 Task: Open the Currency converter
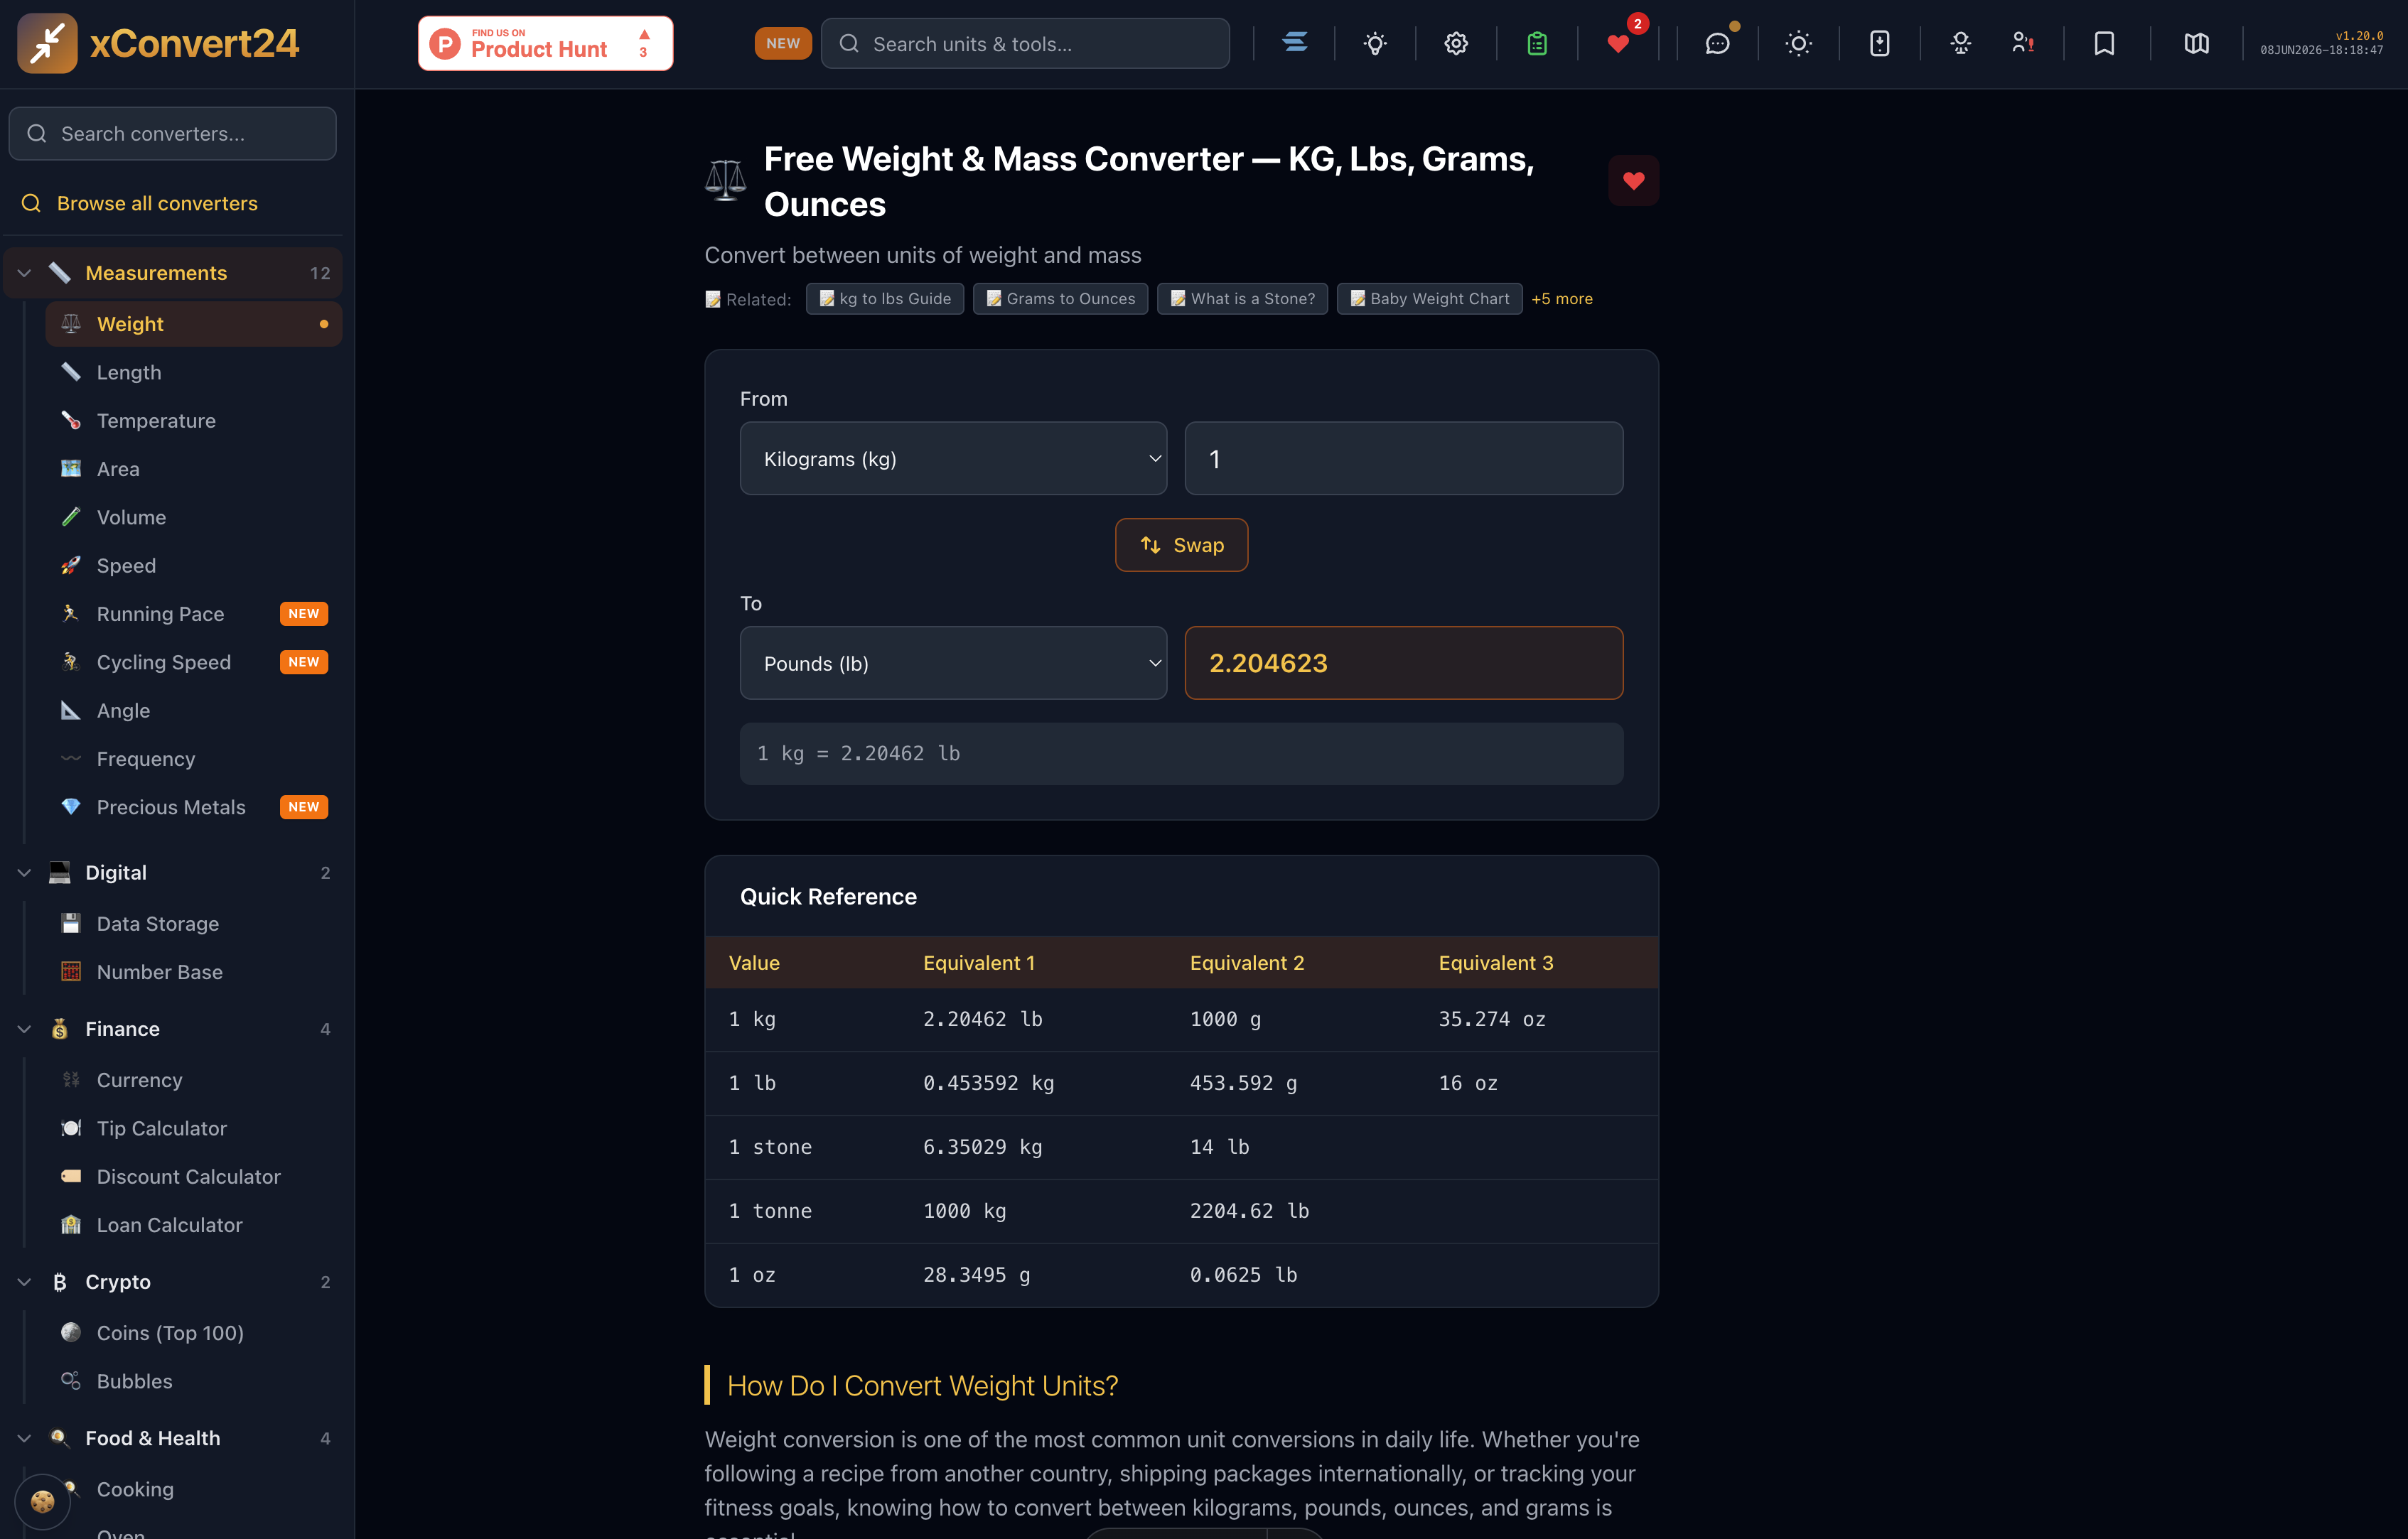(194, 1080)
